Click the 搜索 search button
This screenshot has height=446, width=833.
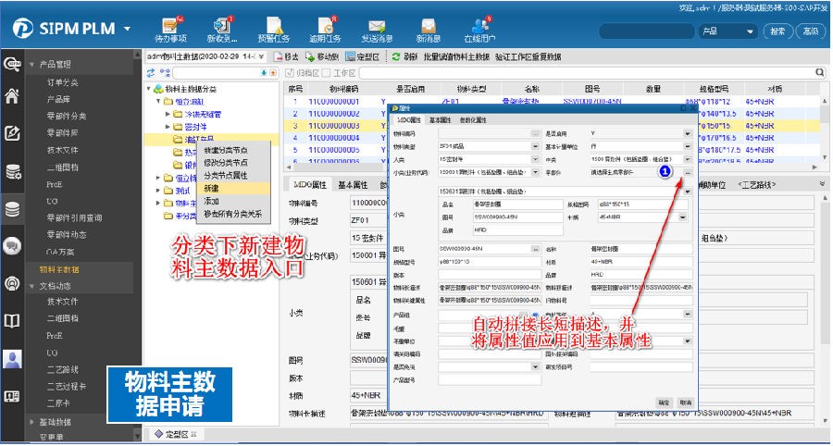pos(777,31)
